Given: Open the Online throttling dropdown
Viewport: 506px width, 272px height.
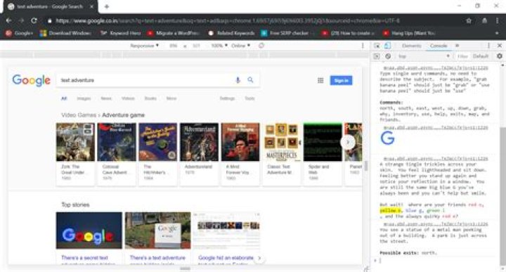Looking at the screenshot, I should [241, 46].
